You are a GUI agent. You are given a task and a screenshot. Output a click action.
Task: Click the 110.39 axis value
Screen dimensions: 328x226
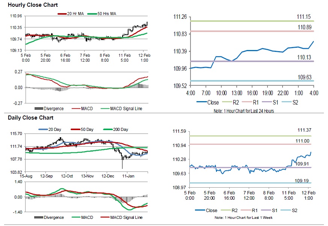point(180,51)
